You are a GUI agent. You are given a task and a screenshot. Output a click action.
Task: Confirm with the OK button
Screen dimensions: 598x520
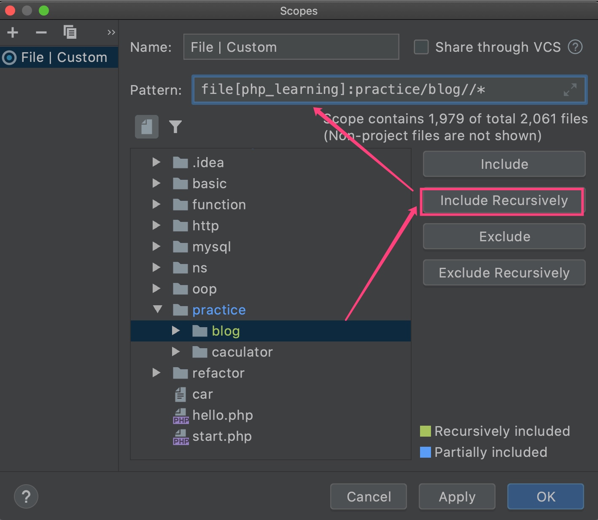[546, 496]
